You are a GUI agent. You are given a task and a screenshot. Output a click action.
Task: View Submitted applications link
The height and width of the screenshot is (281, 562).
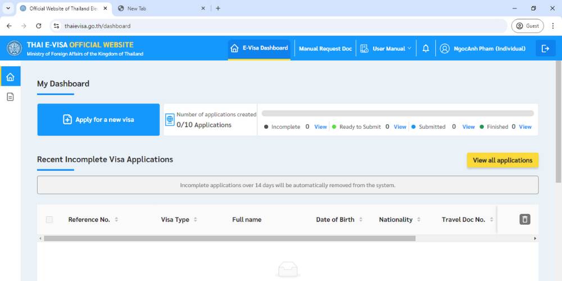[x=469, y=127]
